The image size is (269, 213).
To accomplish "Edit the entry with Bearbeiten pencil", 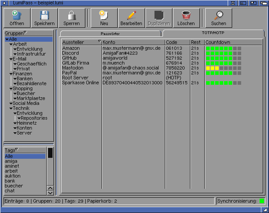I will [132, 18].
